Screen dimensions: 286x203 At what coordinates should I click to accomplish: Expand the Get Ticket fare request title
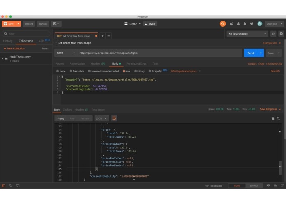tap(56, 43)
